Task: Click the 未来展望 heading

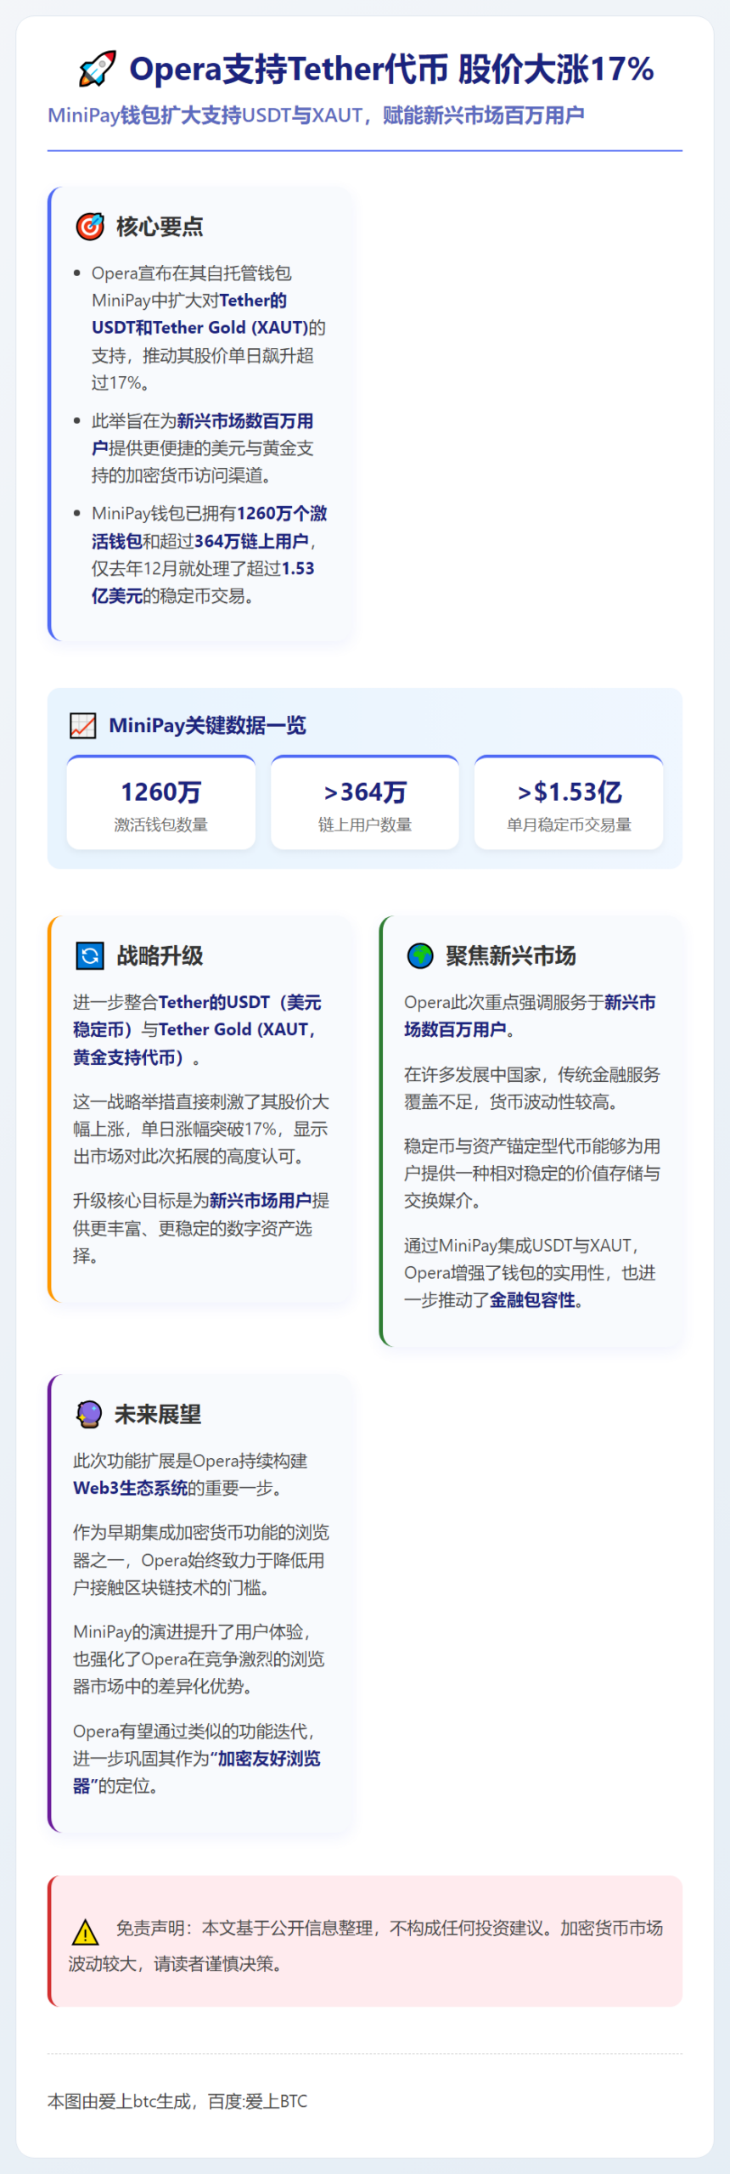Action: [x=158, y=1414]
